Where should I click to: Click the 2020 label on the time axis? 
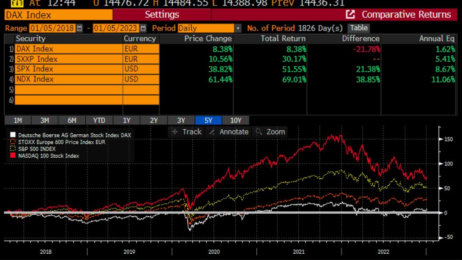pyautogui.click(x=214, y=252)
